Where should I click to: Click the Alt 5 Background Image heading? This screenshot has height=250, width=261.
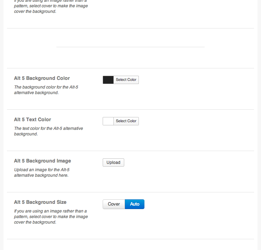[x=42, y=161]
